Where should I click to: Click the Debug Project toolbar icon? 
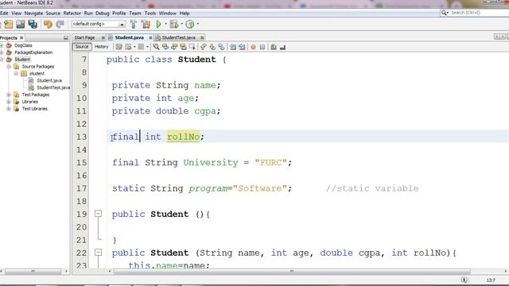pos(174,25)
